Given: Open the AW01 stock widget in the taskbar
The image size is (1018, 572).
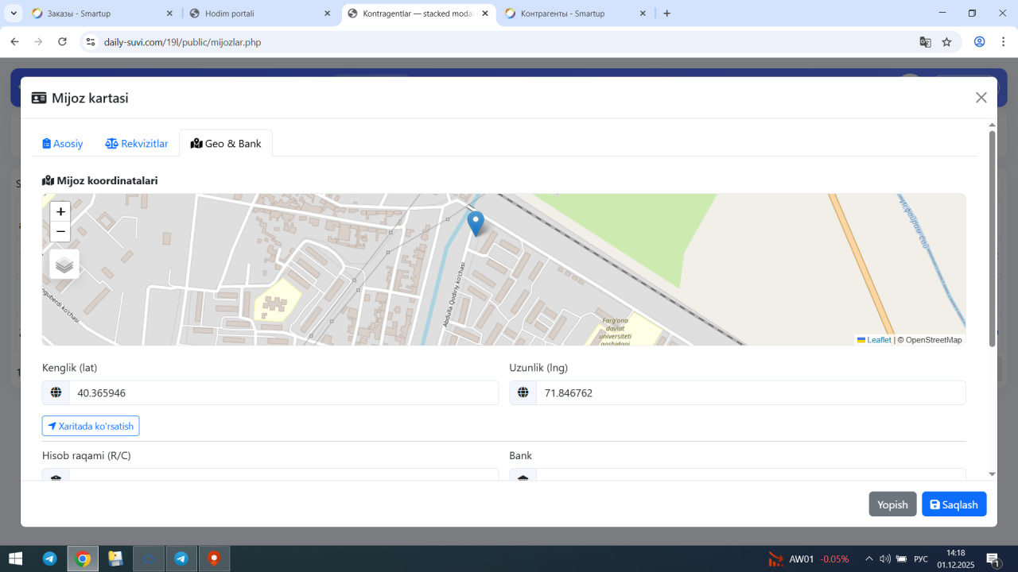Looking at the screenshot, I should [x=808, y=558].
